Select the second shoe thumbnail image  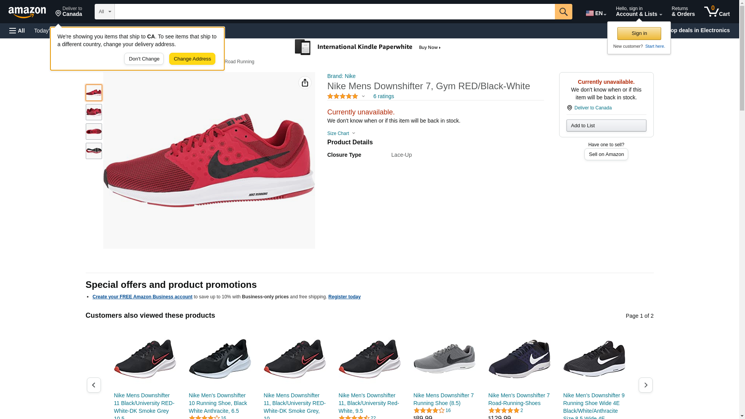point(94,112)
